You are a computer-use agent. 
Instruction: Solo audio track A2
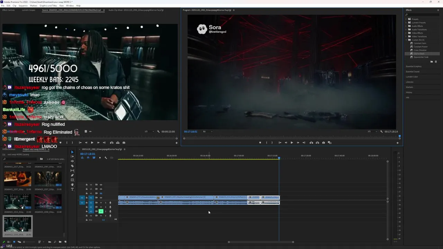(x=106, y=207)
